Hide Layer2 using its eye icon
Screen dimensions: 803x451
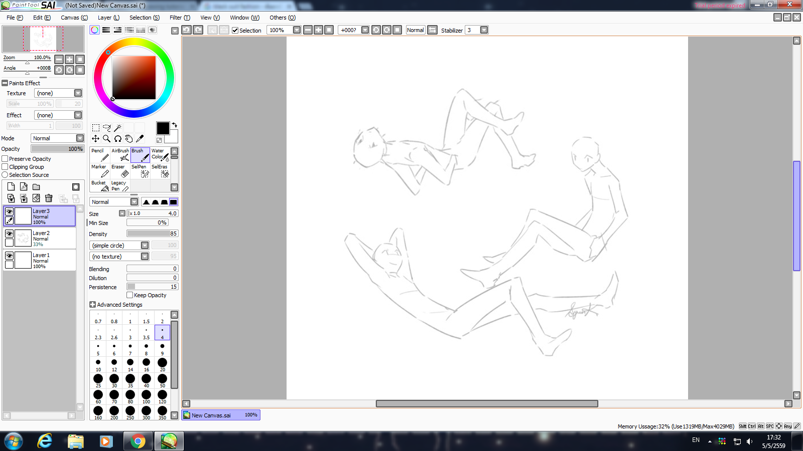tap(9, 234)
